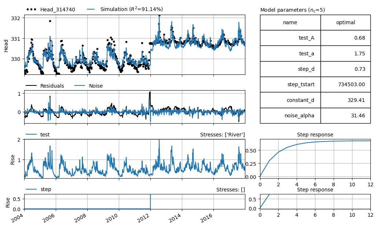Image resolution: width=377 pixels, height=227 pixels.
Task: Click the step legend line marker
Action: pyautogui.click(x=31, y=190)
